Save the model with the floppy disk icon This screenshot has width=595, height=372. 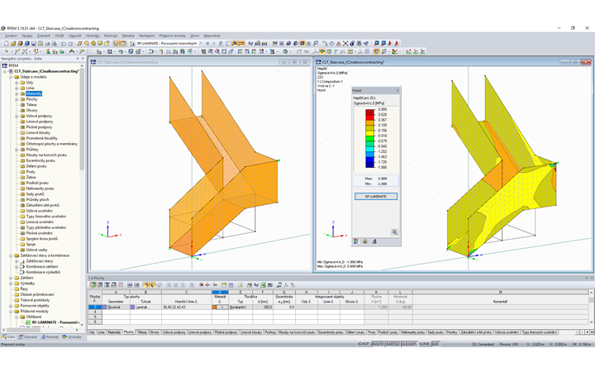33,43
